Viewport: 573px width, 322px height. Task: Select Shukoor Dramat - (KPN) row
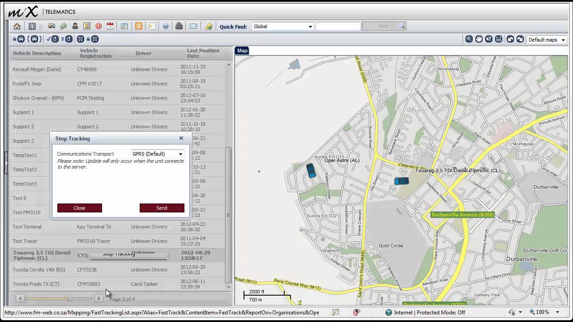point(116,98)
